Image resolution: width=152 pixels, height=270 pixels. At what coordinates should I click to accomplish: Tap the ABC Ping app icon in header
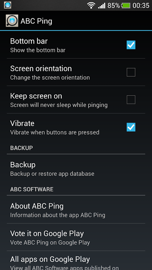point(12,21)
